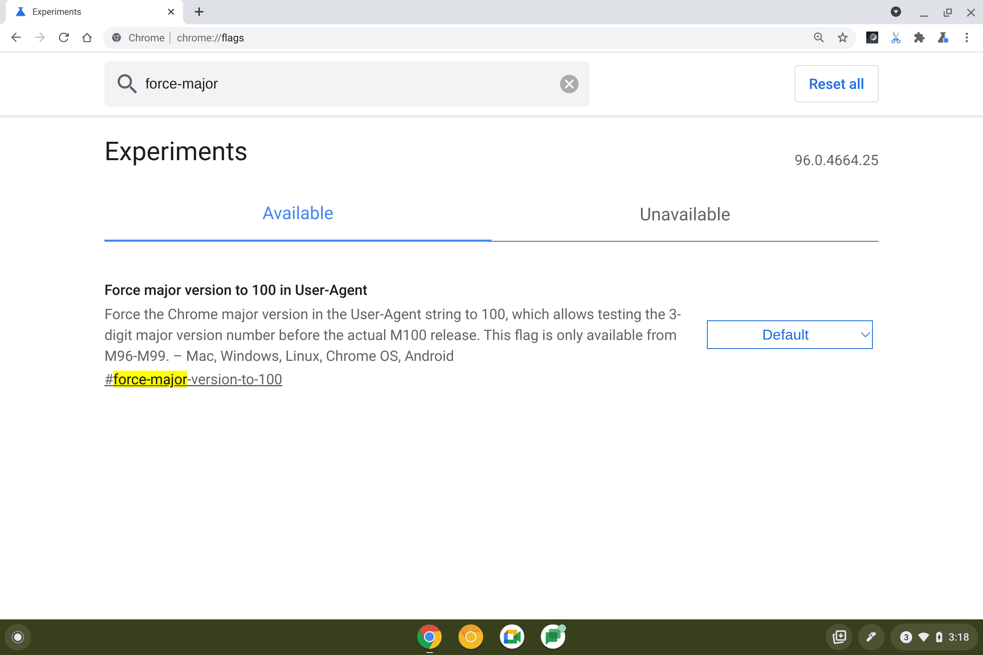Select the Default dropdown for force-major flag

point(789,335)
